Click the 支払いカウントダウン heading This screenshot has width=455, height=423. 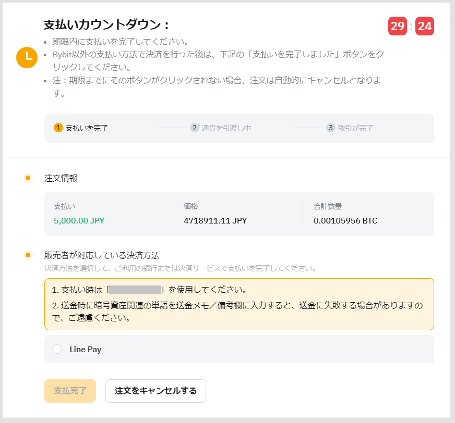point(107,24)
